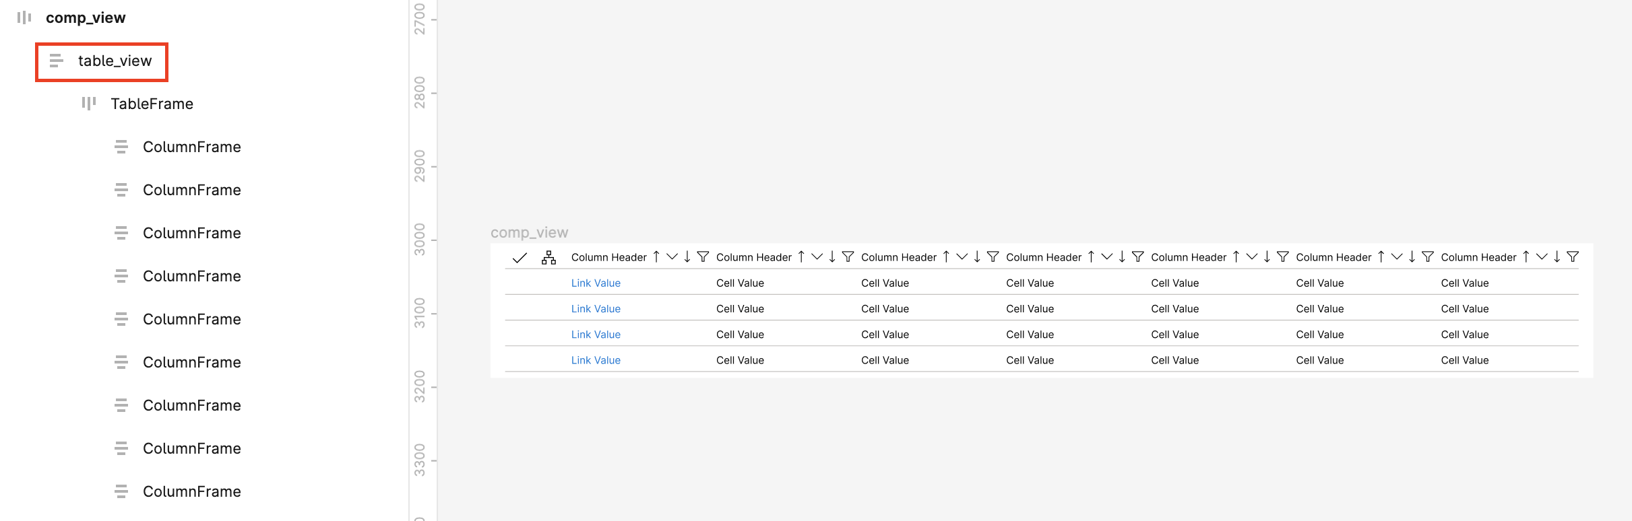Open the chevron dropdown in fourth column header

pos(1106,256)
